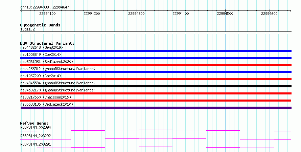Click variant label nsv4432648 (Deng2019)
Image resolution: width=301 pixels, height=152 pixels.
click(x=42, y=47)
